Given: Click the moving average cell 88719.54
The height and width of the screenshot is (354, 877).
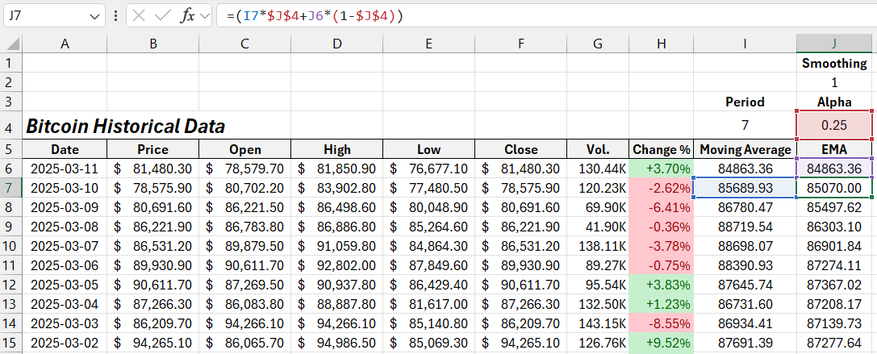Looking at the screenshot, I should coord(745,227).
